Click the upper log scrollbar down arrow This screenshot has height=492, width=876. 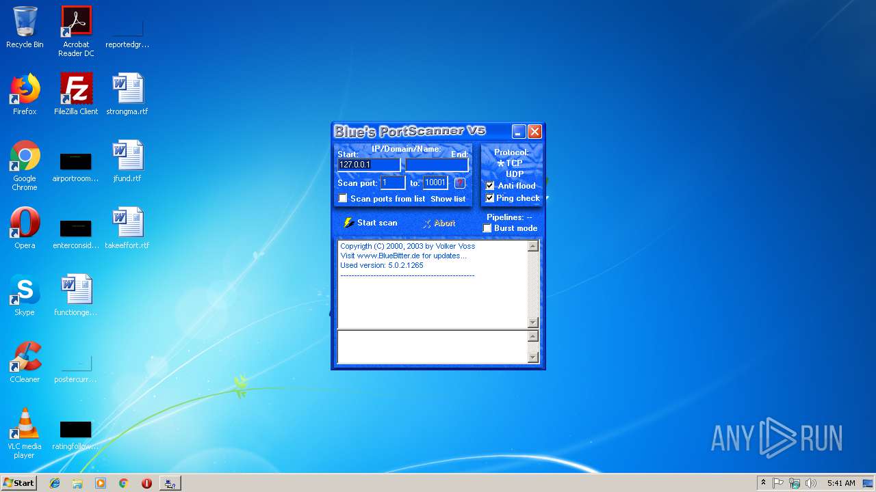click(x=533, y=323)
